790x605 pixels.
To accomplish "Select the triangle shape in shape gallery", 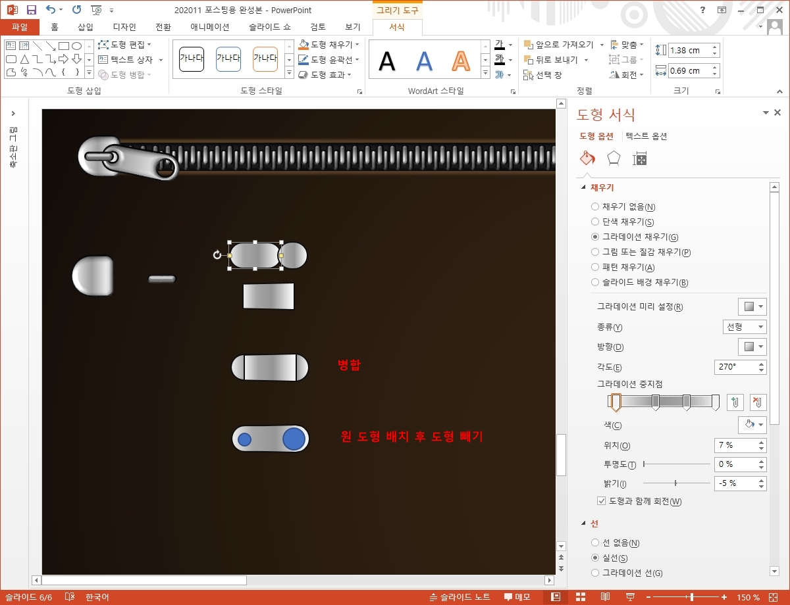I will point(24,59).
